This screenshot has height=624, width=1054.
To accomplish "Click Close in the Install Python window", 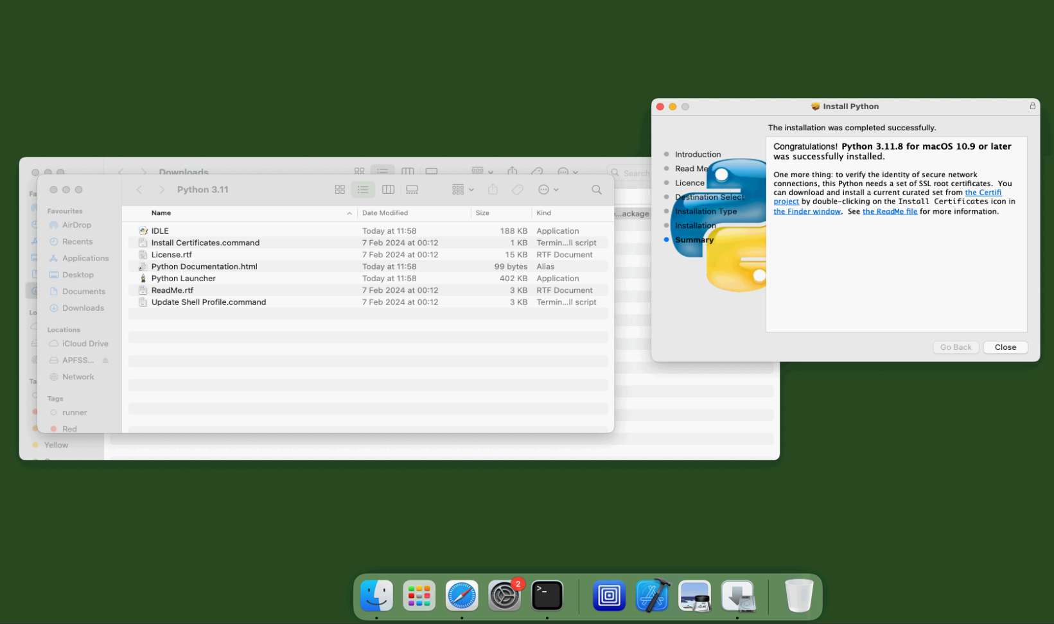I will click(1005, 347).
